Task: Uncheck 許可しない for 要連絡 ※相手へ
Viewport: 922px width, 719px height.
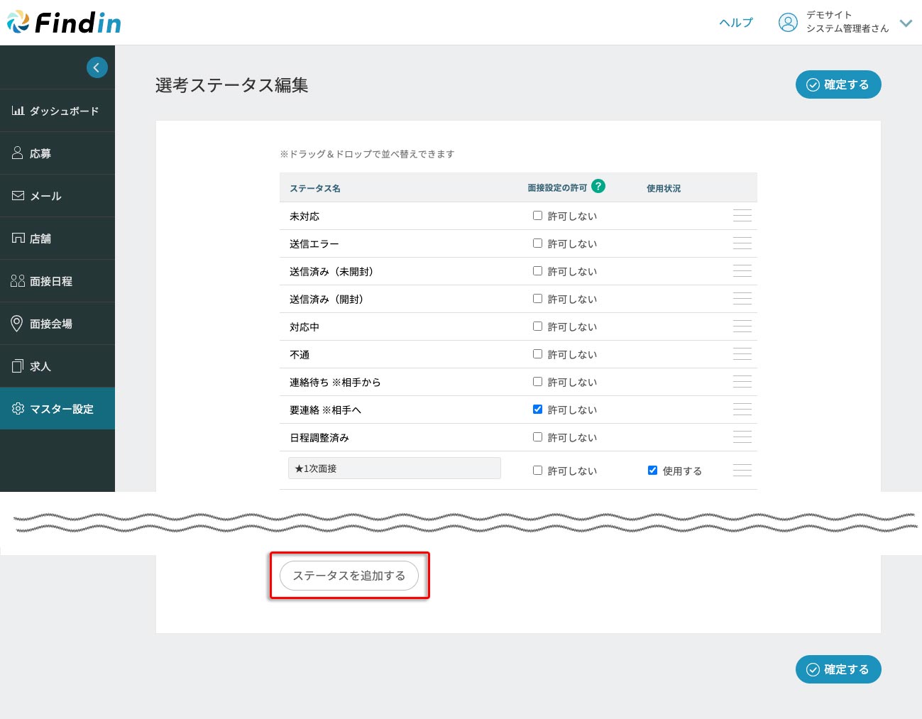Action: tap(537, 410)
